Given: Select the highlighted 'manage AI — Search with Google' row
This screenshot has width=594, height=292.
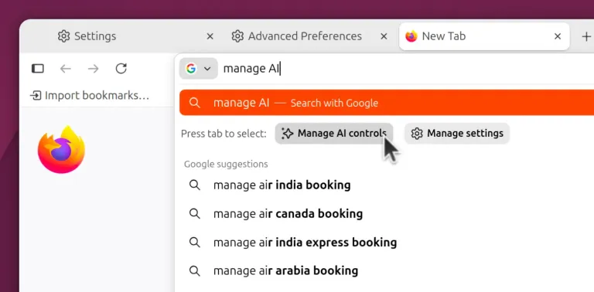Looking at the screenshot, I should click(387, 103).
